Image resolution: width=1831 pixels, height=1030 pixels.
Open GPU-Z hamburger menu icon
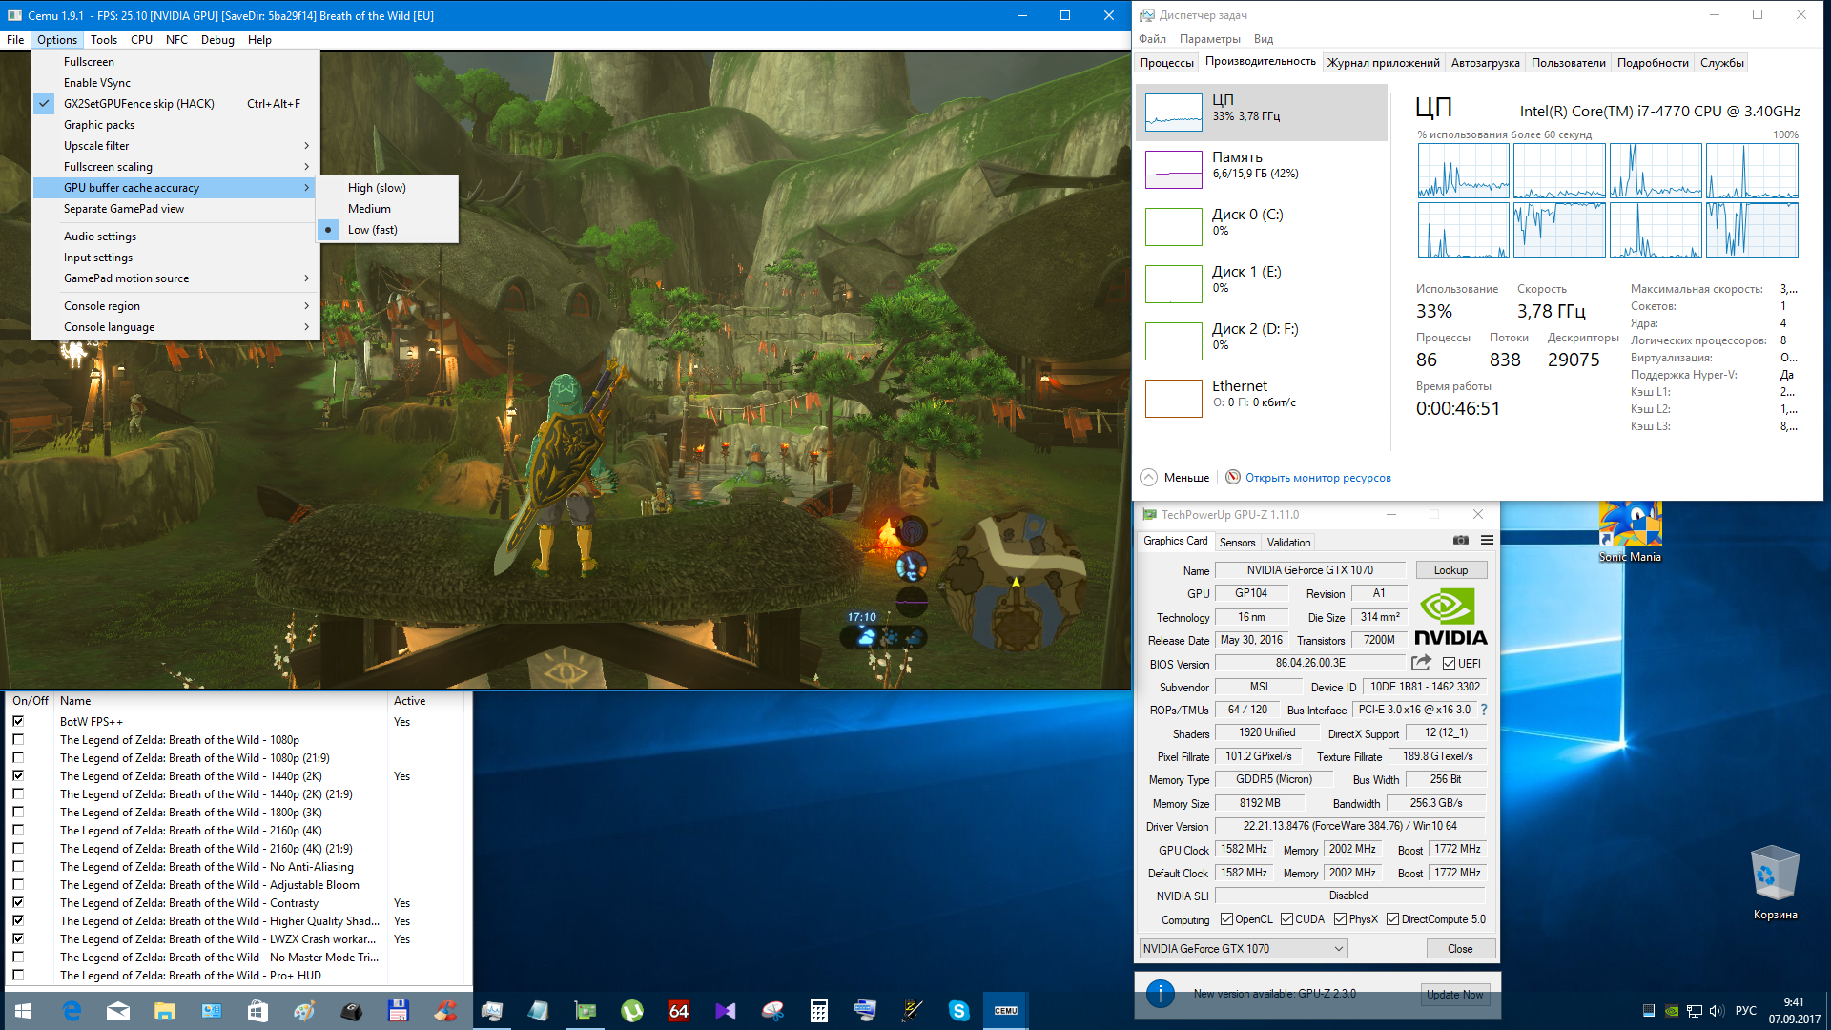point(1487,540)
